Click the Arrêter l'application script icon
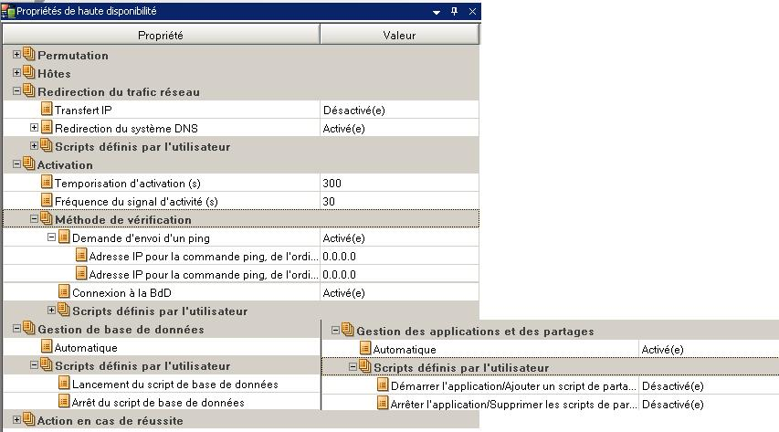 point(383,403)
